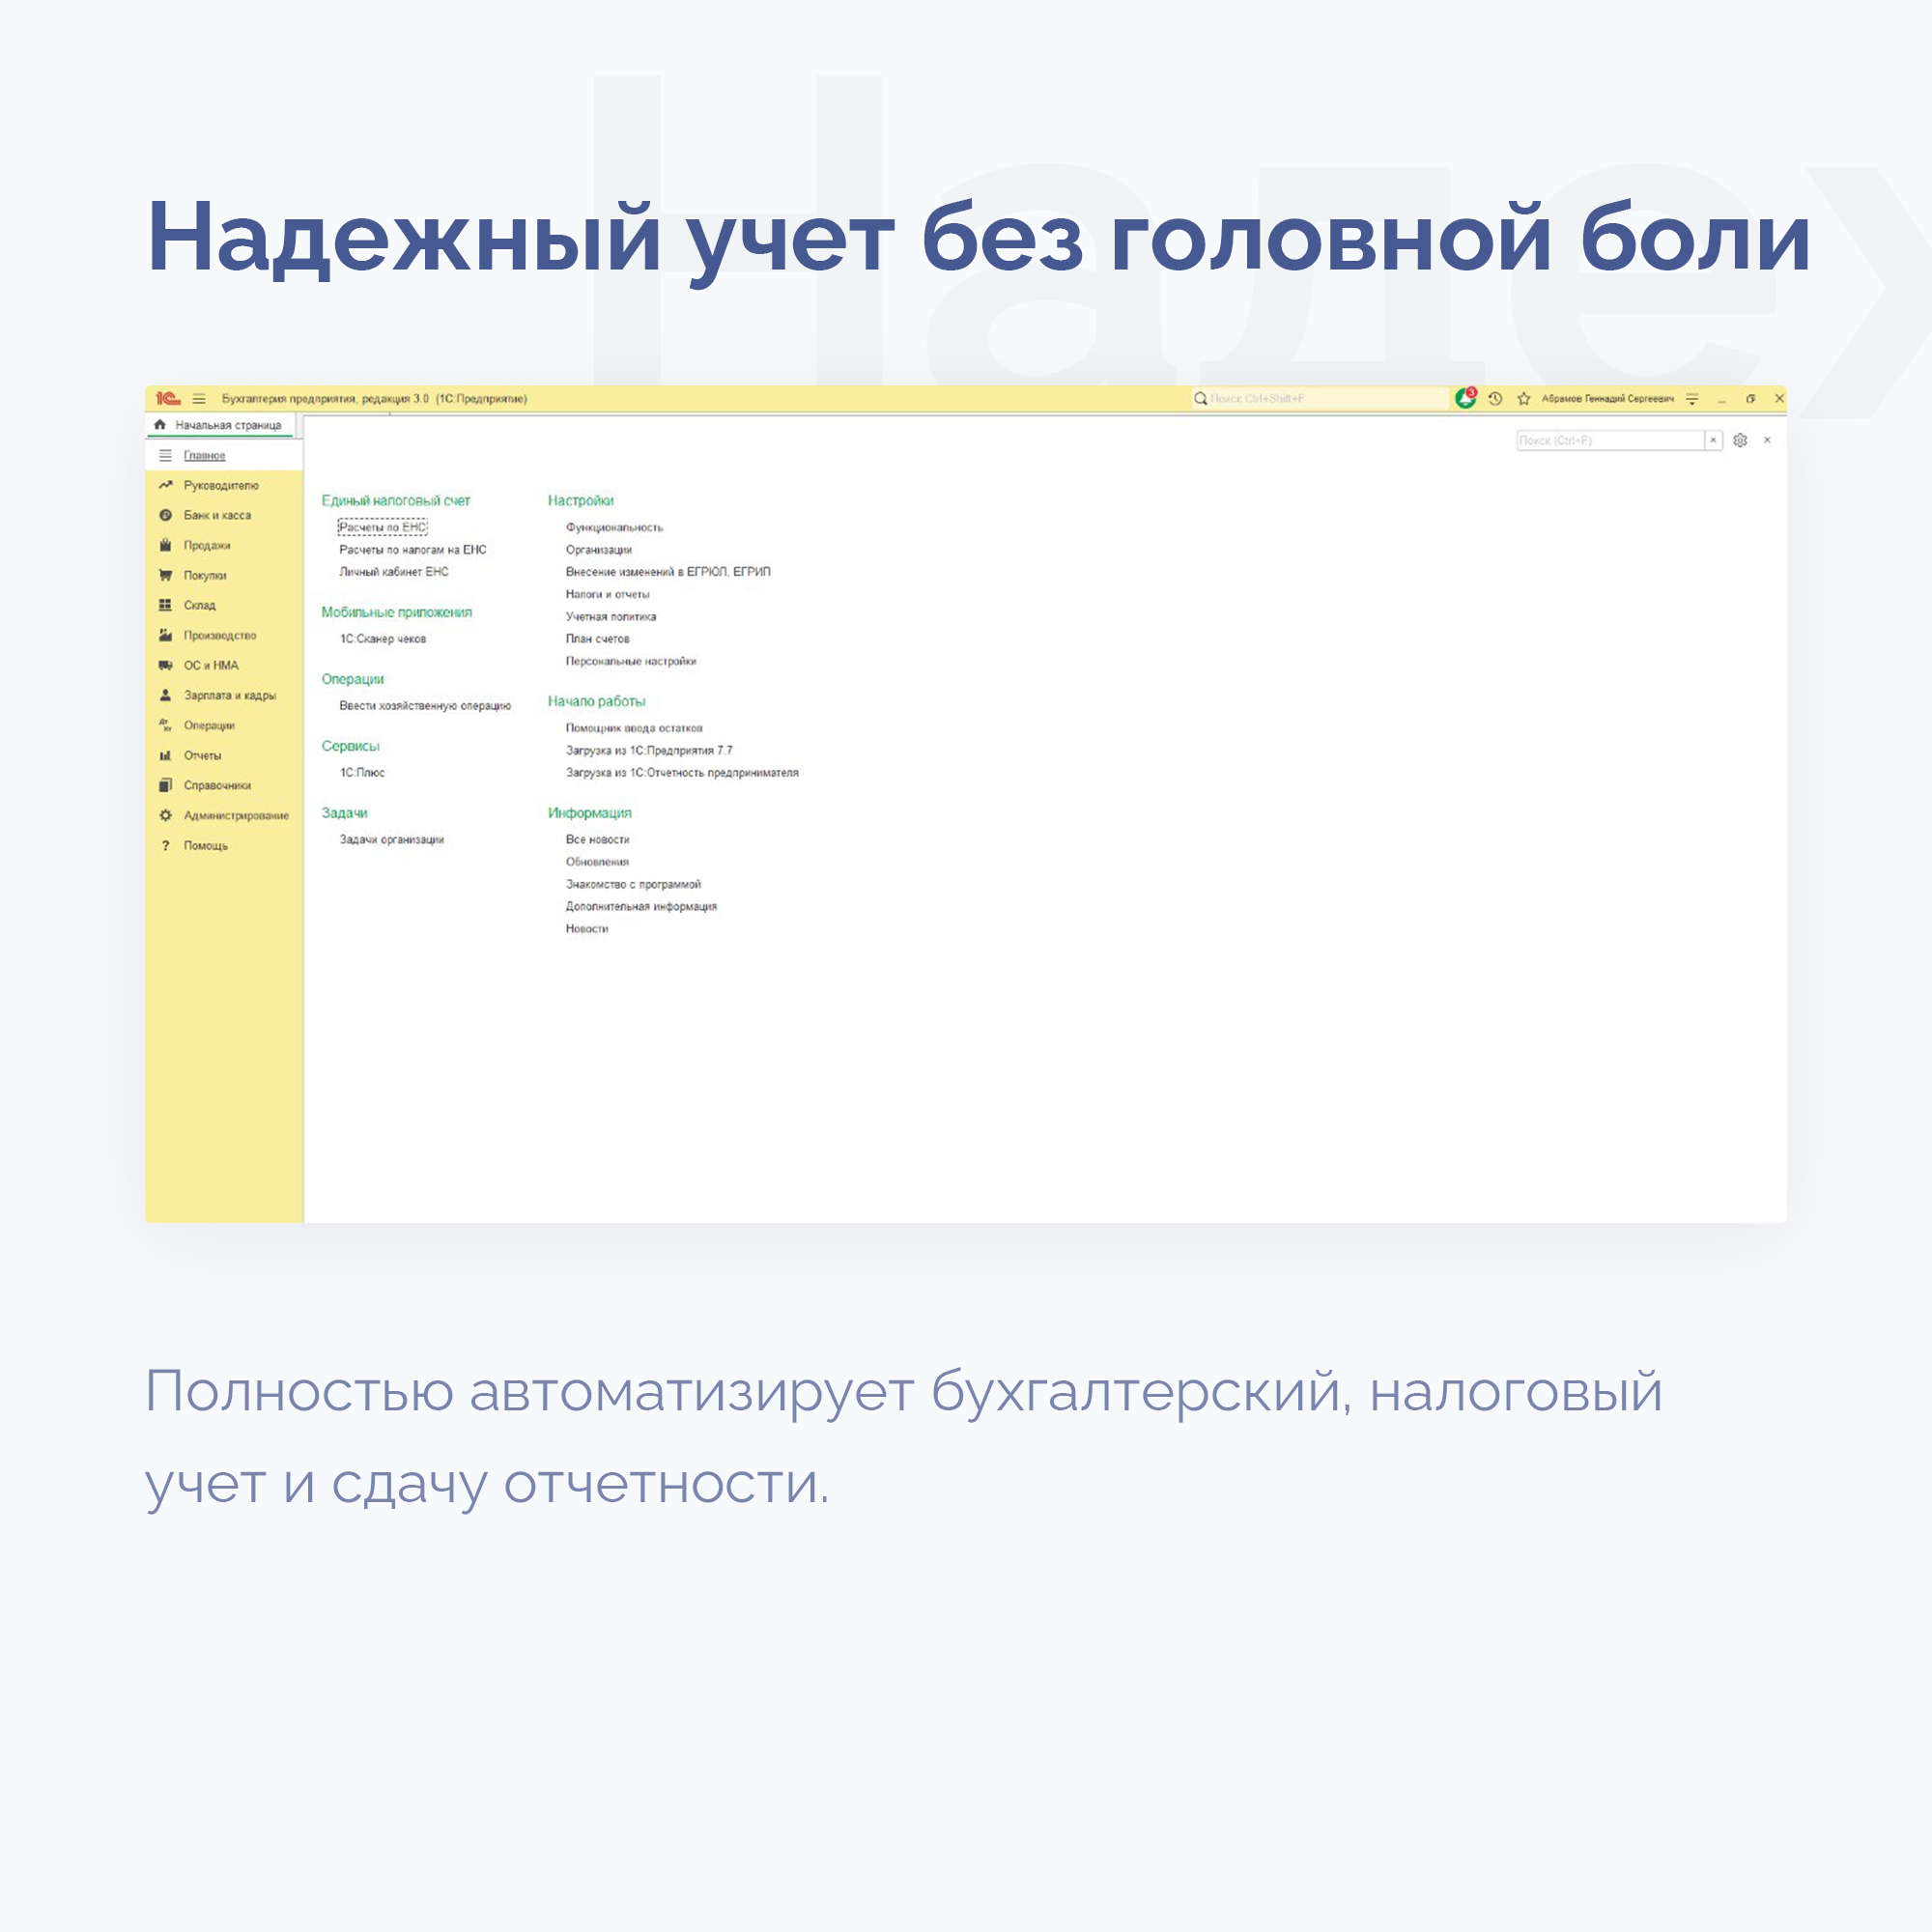This screenshot has height=1932, width=1932.
Task: Open Учетная политика link
Action: click(x=611, y=617)
